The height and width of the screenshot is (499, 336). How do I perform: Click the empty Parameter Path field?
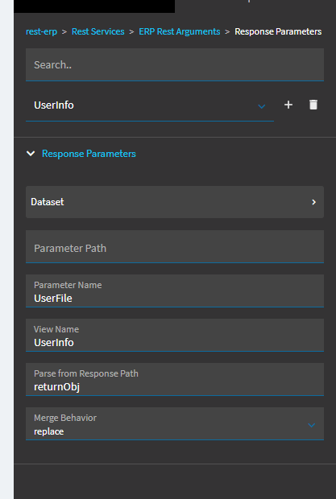point(175,246)
